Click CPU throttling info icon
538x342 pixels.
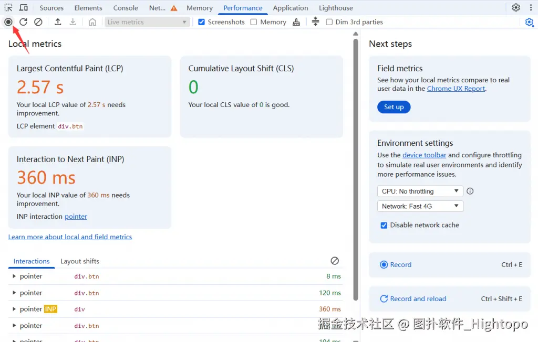click(470, 191)
